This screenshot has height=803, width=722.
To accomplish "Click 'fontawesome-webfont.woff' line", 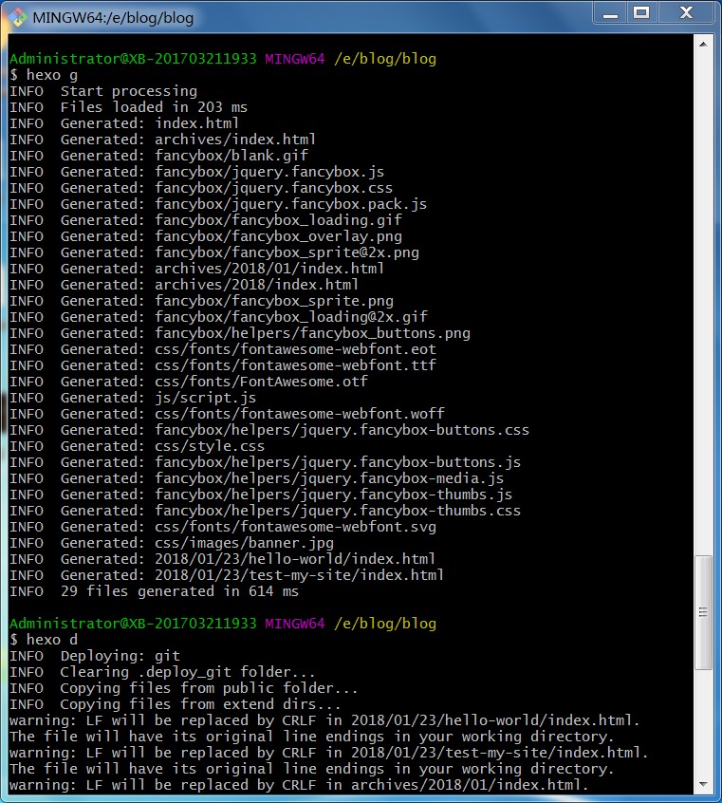I will pos(228,414).
